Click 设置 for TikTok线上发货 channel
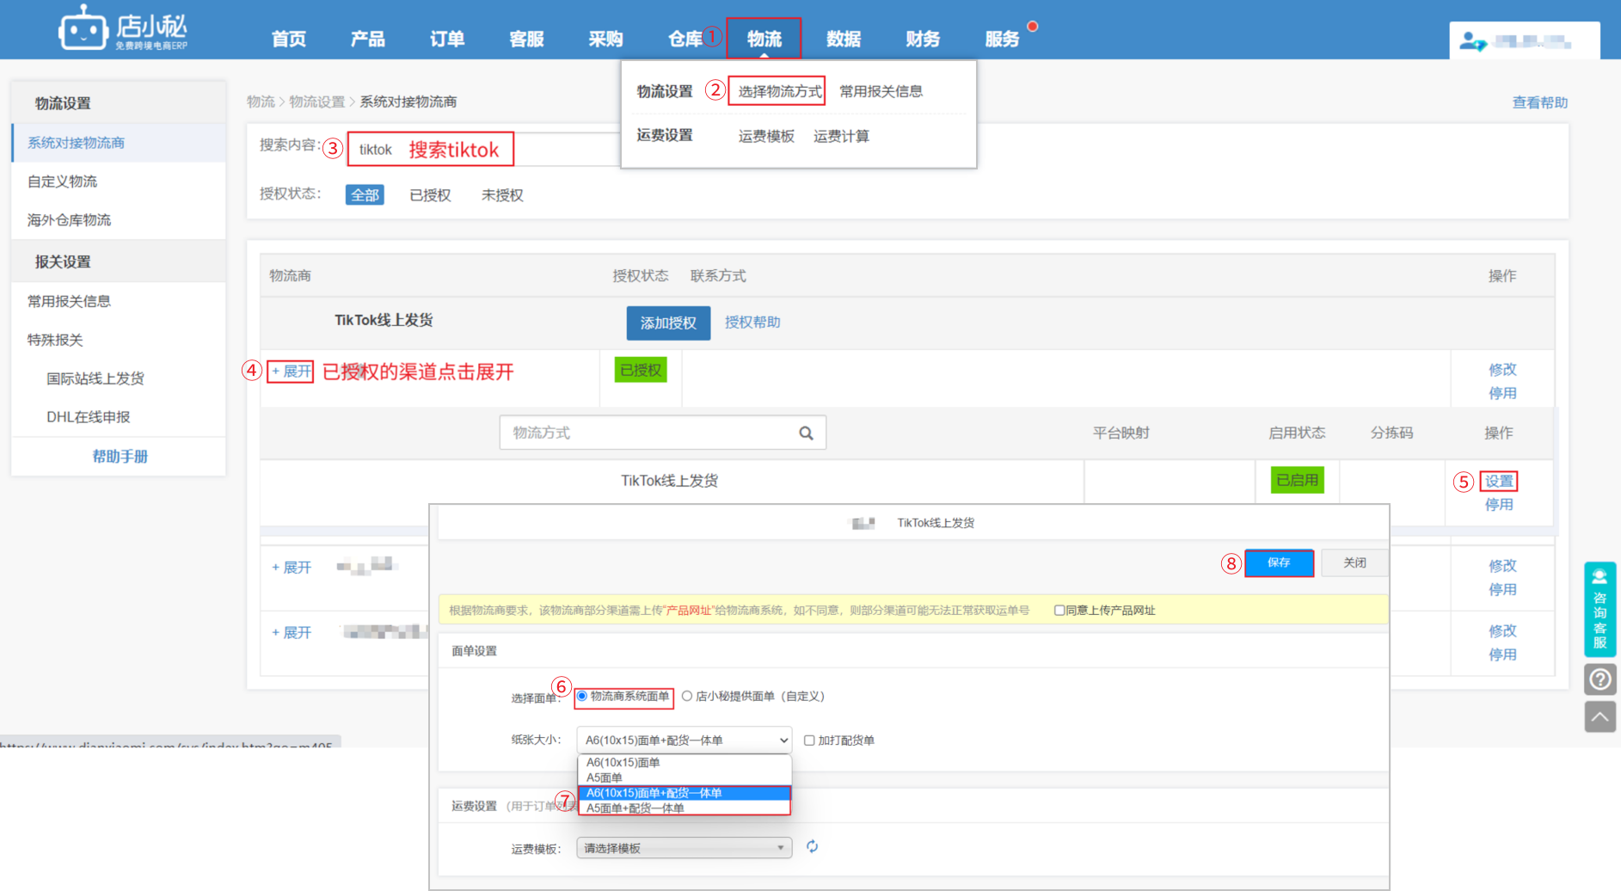This screenshot has height=891, width=1621. 1499,481
